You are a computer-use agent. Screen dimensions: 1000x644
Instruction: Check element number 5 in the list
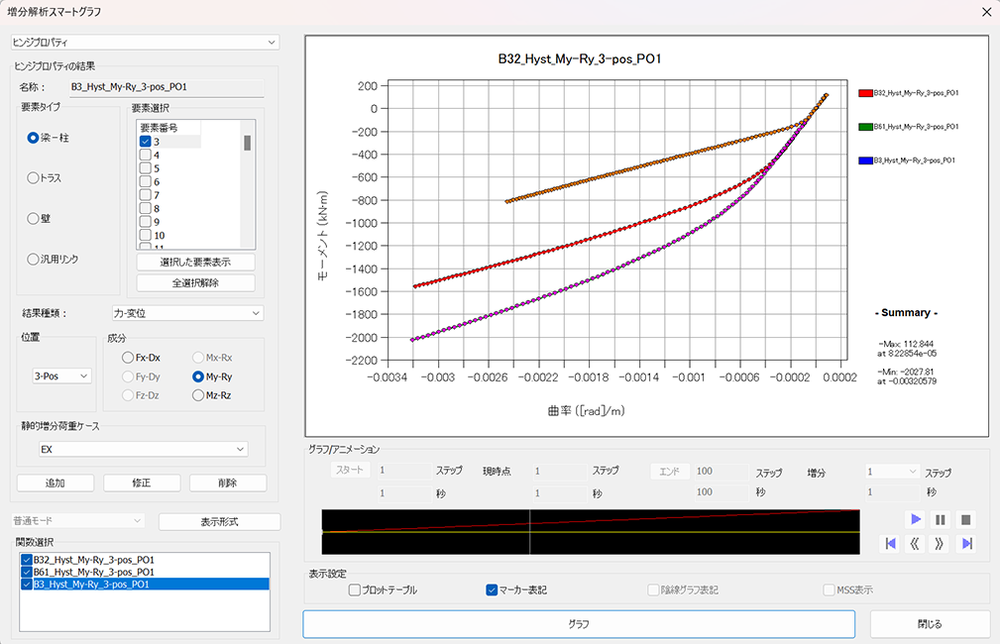coord(146,168)
